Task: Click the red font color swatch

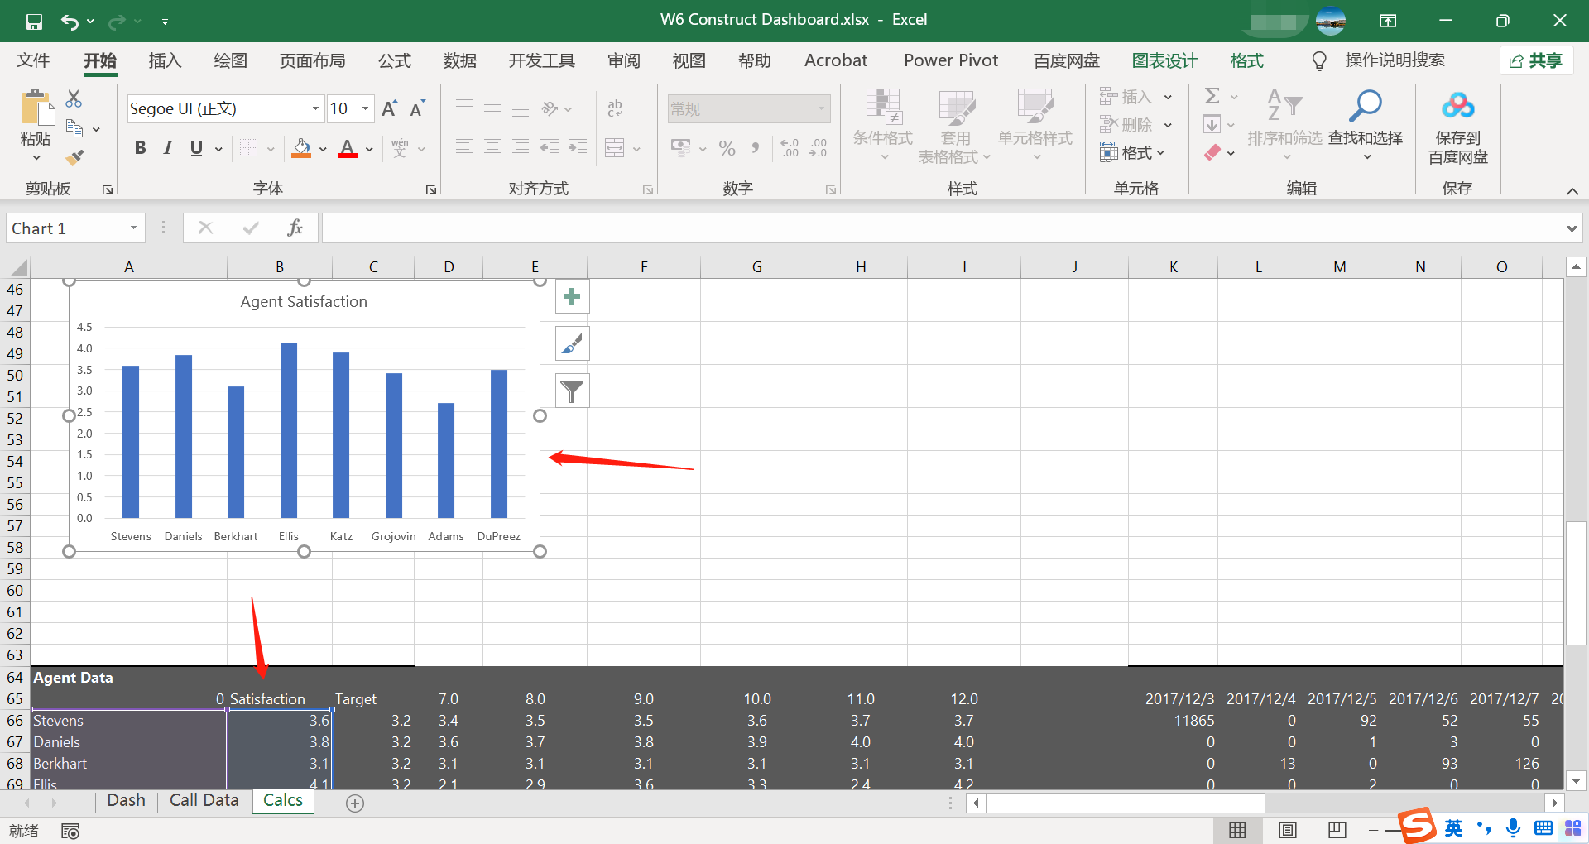Action: tap(348, 149)
